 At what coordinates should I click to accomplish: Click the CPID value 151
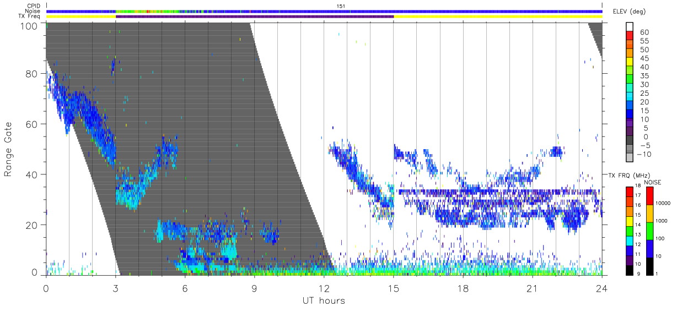click(x=341, y=6)
